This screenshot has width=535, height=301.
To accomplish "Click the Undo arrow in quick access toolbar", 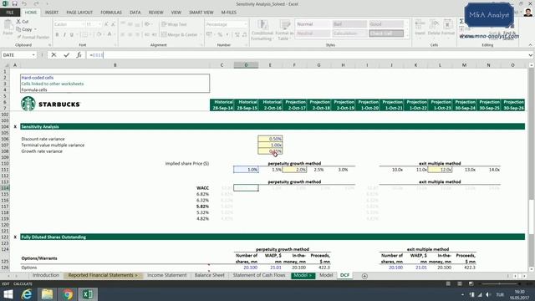I will coord(24,3).
